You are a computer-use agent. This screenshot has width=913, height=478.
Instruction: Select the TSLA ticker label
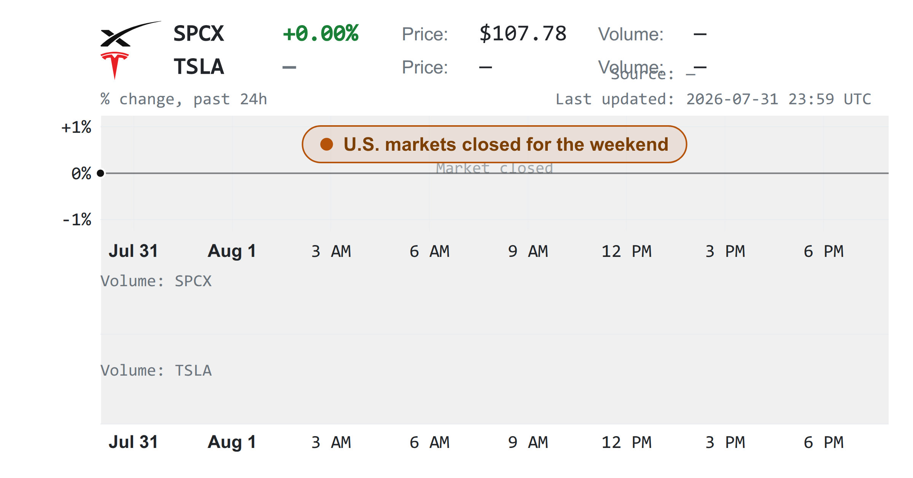coord(199,67)
